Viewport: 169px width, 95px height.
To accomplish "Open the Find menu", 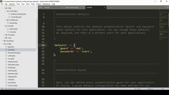I will (x=18, y=4).
